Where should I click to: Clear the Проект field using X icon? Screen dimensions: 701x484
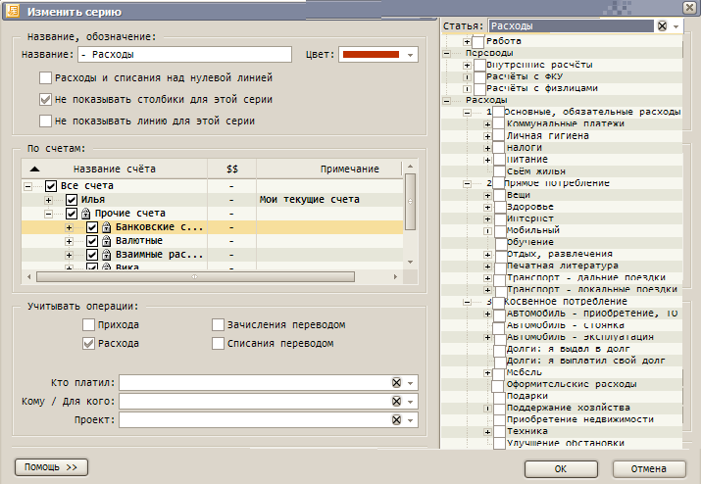(x=396, y=420)
